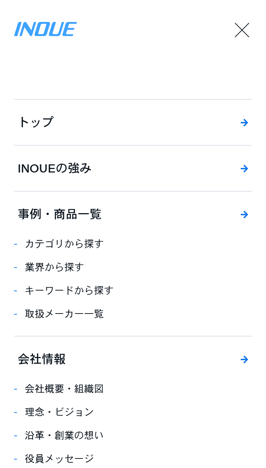Viewport: 266px width, 468px height.
Task: Click the arrow icon beside INOUEの強み
Action: (x=244, y=169)
